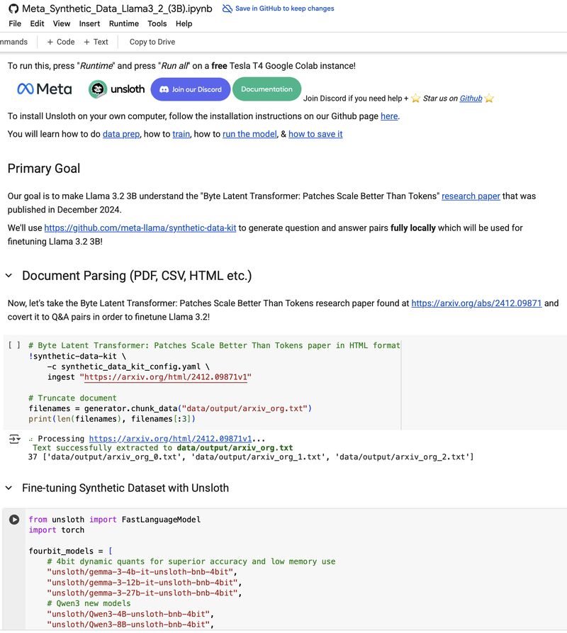Open the Runtime menu
The image size is (567, 633).
click(x=124, y=24)
